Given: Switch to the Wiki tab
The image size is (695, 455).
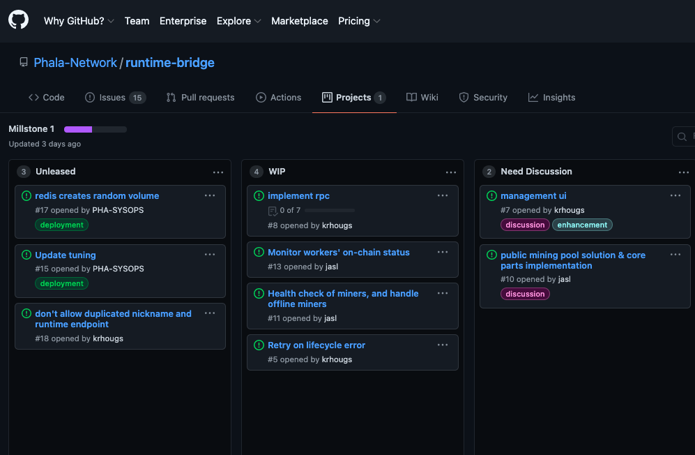Looking at the screenshot, I should click(422, 97).
